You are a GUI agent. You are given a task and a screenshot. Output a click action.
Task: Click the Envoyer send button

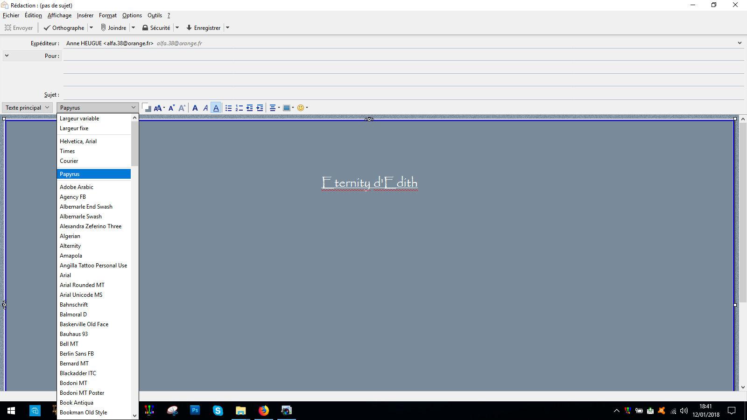[x=19, y=28]
